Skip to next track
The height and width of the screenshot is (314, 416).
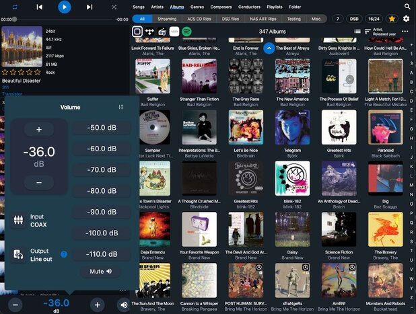[x=90, y=7]
